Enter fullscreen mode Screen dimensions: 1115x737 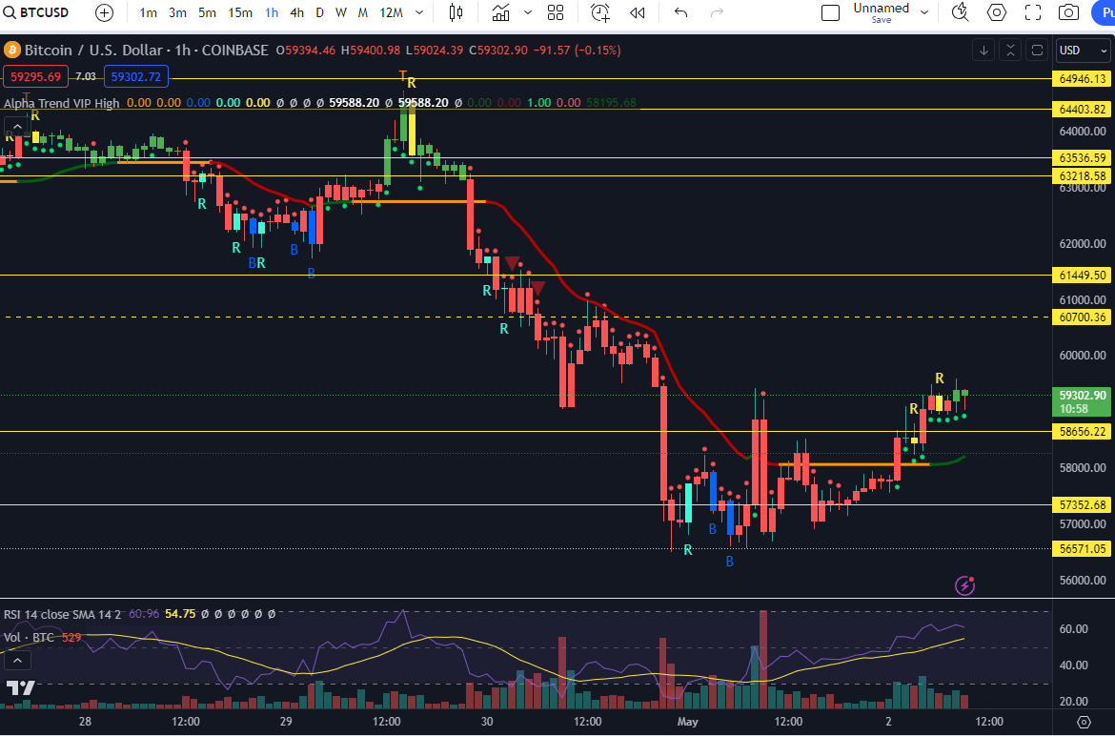click(x=1032, y=12)
